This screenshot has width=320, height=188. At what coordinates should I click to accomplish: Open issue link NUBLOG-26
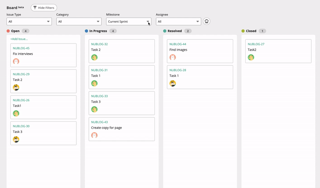coord(21,100)
